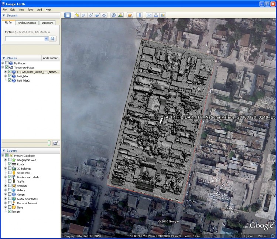This screenshot has height=239, width=277.
Task: Enable the Traffic layer checkbox
Action: coord(10,181)
